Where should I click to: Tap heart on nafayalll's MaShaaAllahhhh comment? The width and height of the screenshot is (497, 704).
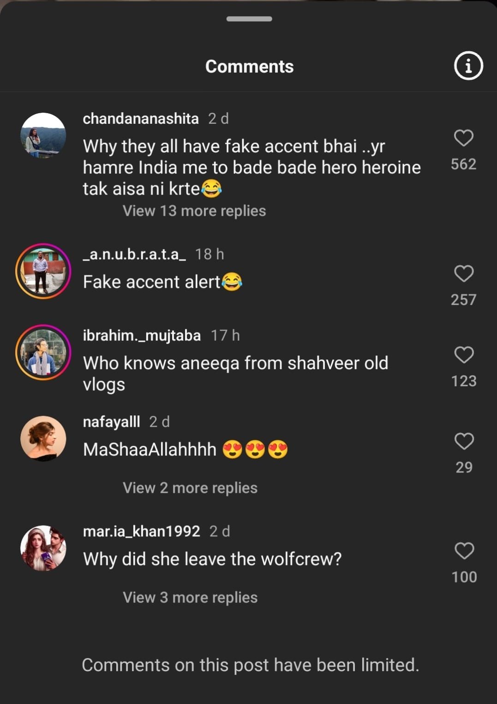464,441
